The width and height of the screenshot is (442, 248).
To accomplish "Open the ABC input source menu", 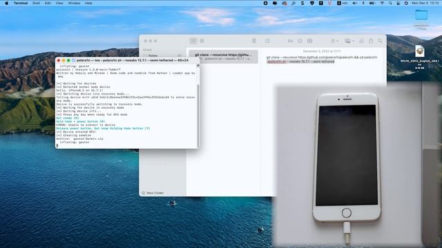I will coord(343,3).
